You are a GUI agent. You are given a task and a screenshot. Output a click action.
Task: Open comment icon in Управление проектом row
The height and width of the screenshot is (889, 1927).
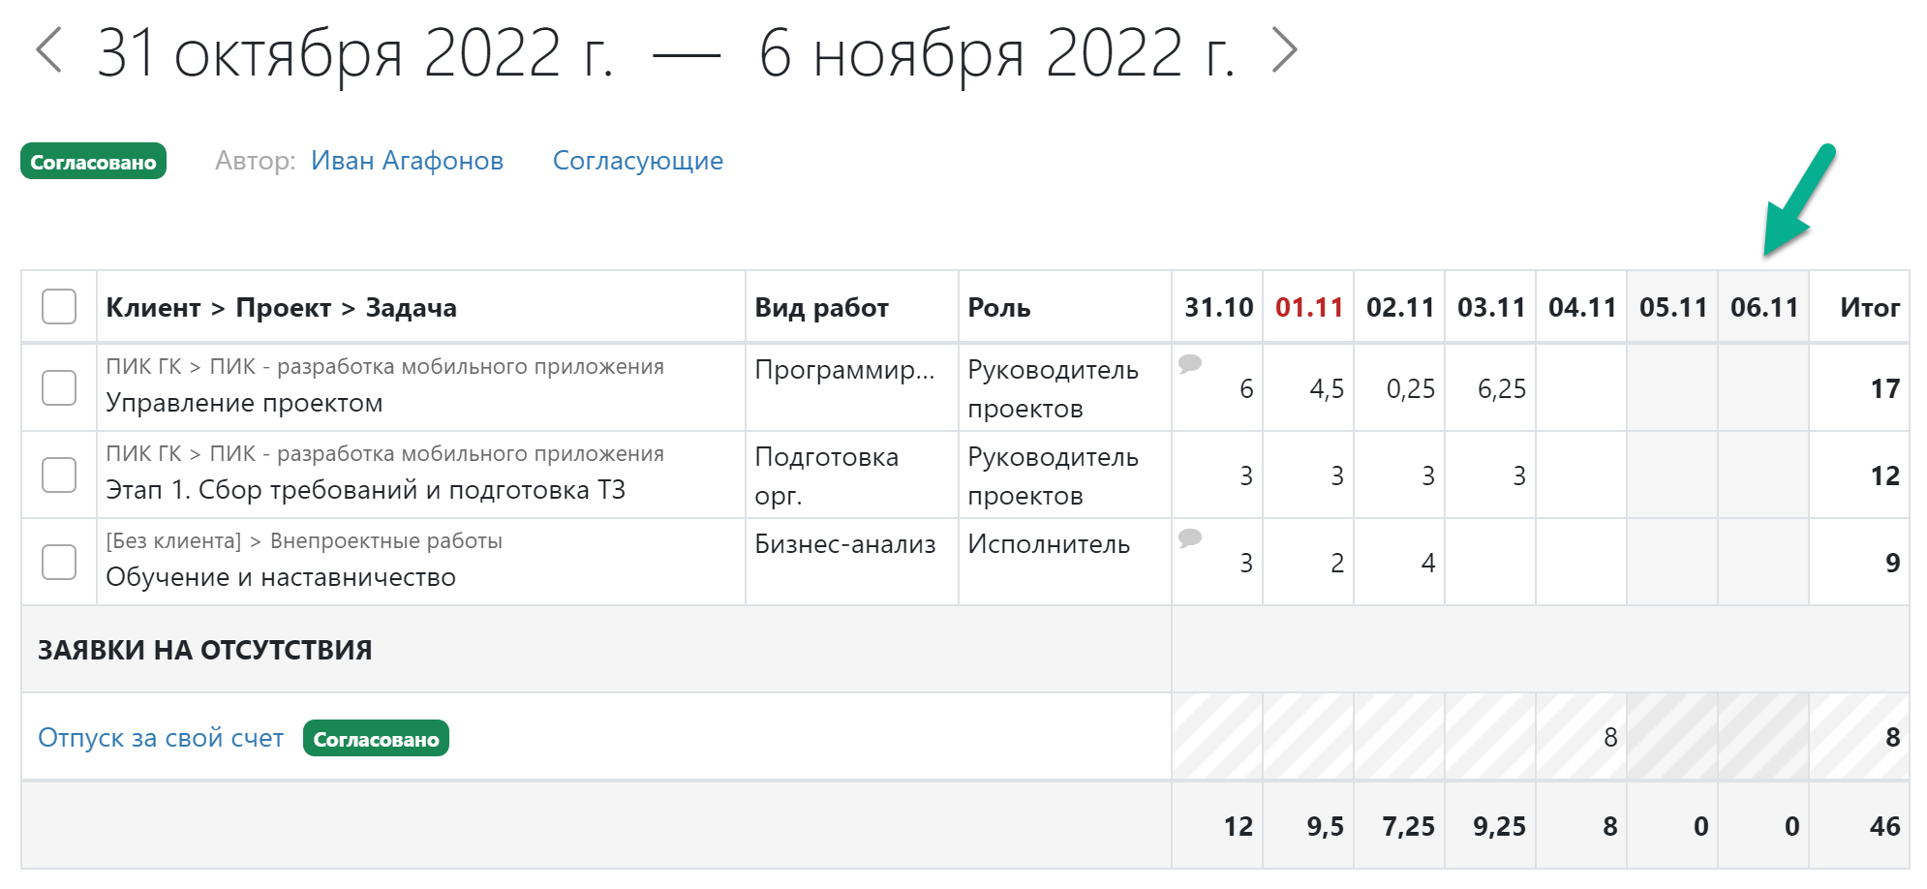pos(1190,364)
